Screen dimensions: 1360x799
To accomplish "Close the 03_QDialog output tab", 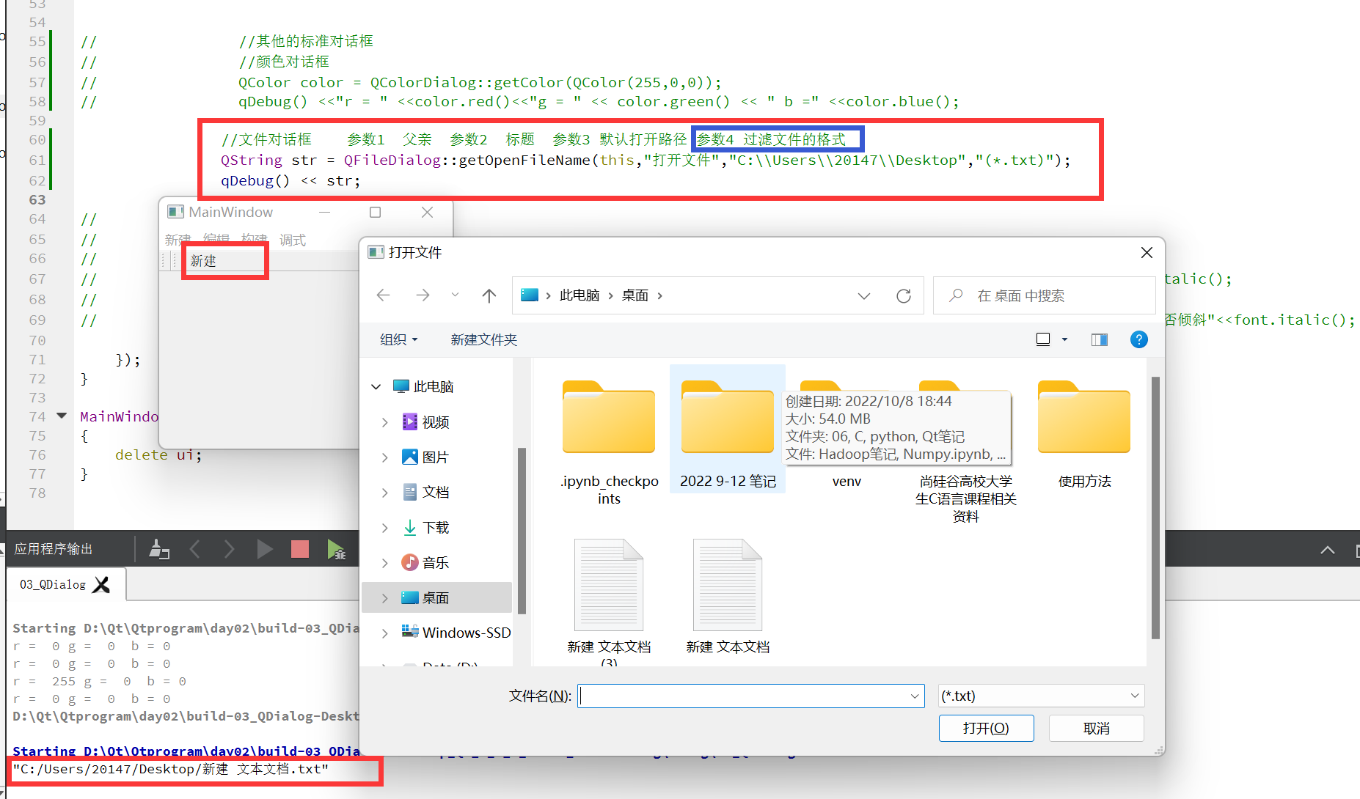I will pos(102,584).
